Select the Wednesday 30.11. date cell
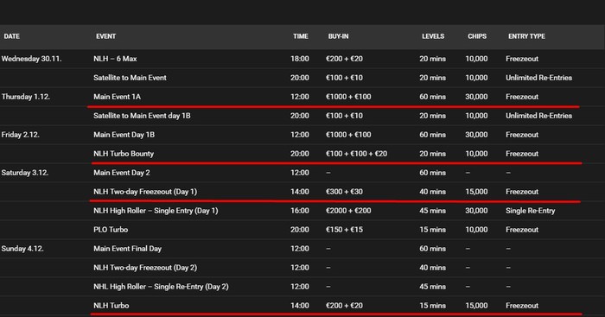The image size is (605, 317). 31,59
